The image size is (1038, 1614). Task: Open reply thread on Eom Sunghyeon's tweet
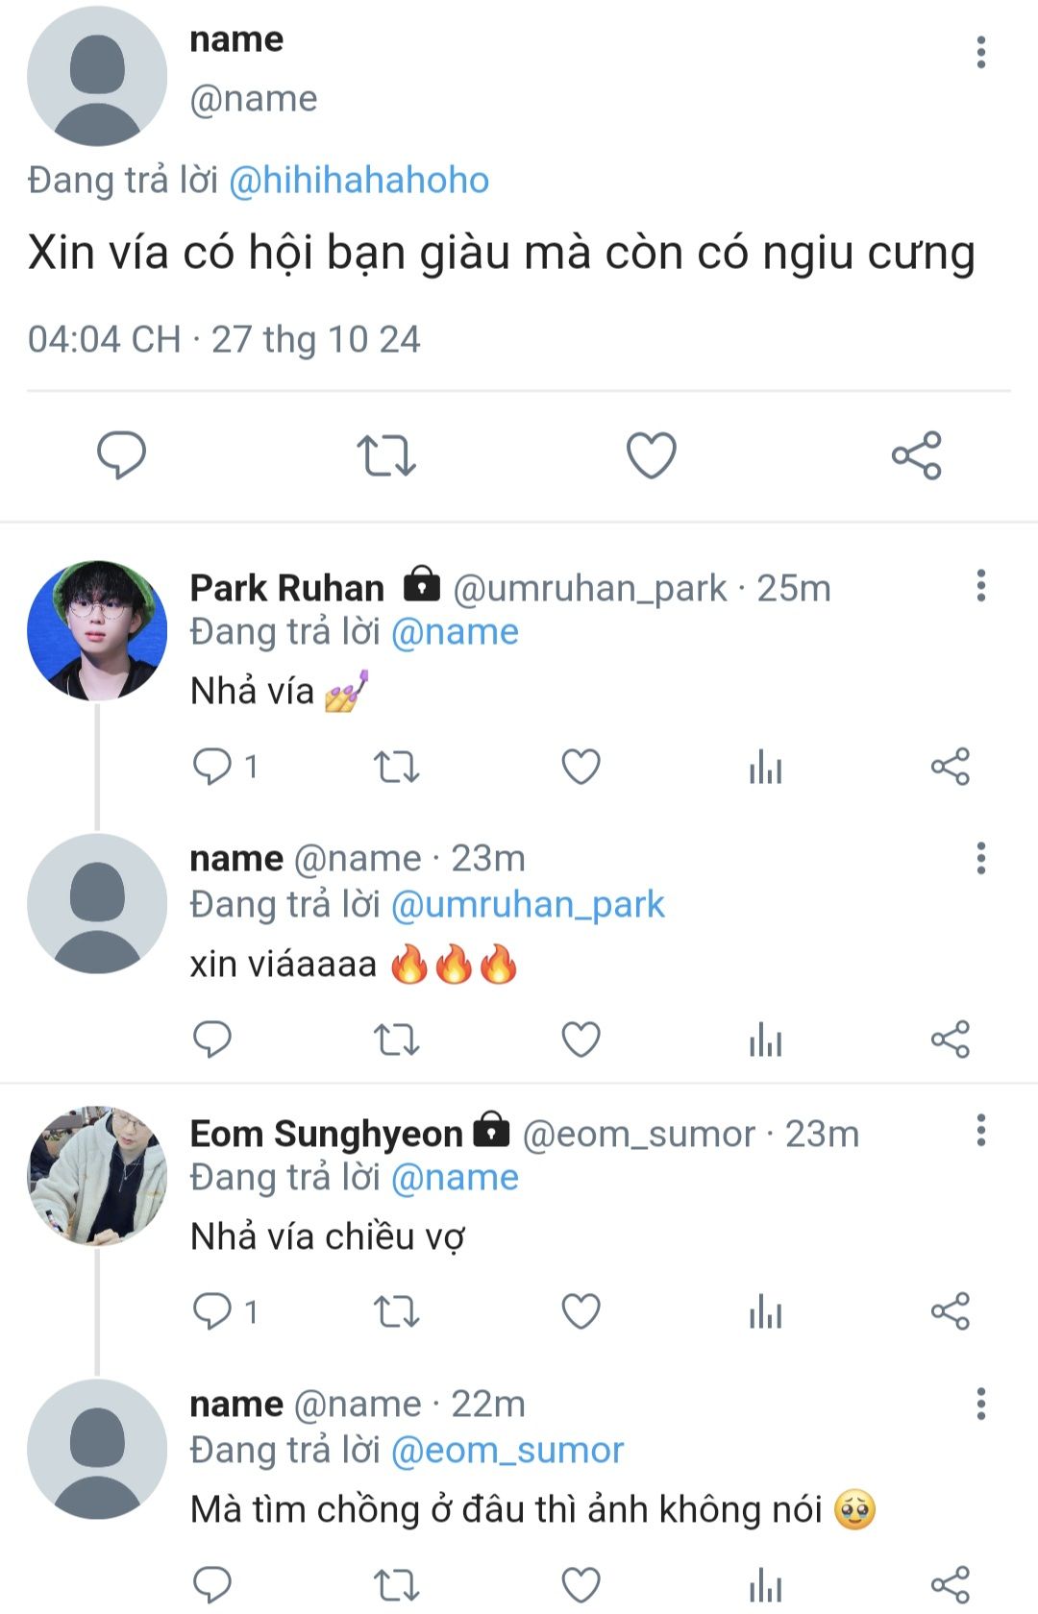[213, 1311]
